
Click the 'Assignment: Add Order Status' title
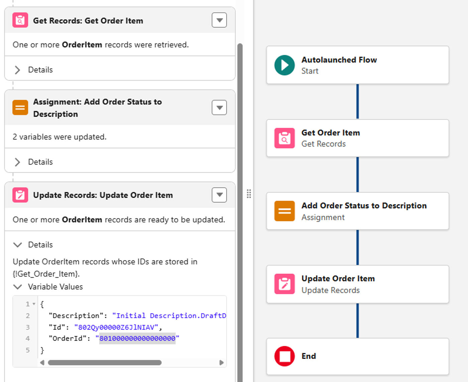[x=97, y=108]
